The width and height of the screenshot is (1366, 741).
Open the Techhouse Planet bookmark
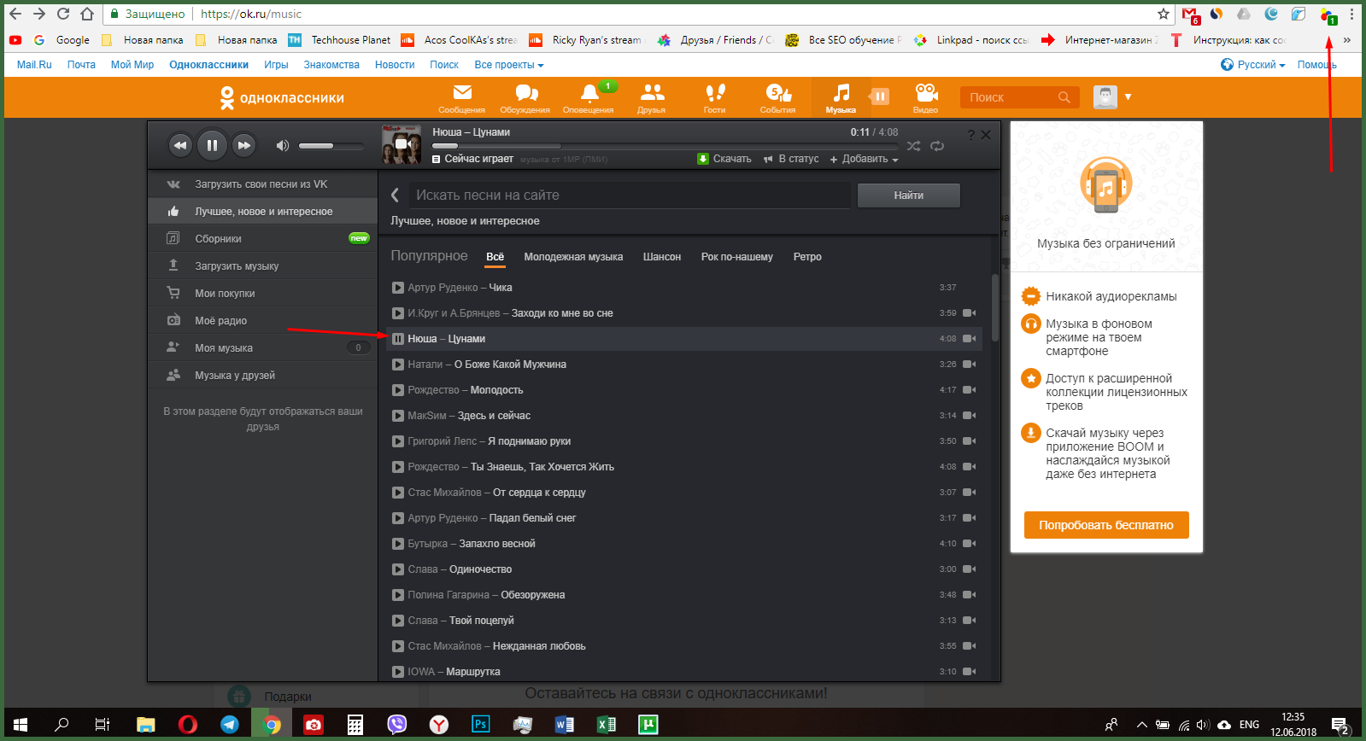coord(340,40)
